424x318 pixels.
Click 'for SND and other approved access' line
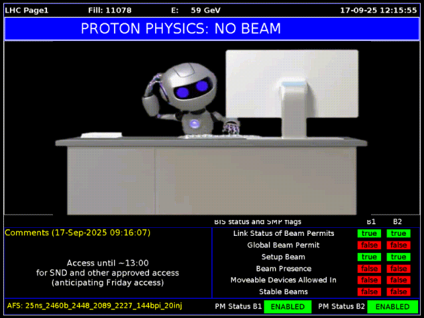click(107, 273)
